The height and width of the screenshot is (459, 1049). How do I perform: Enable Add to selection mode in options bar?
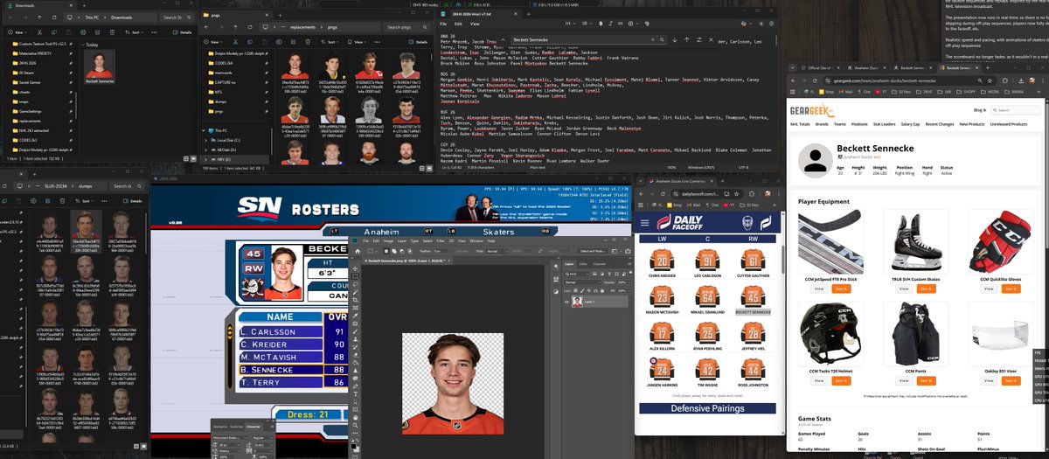pyautogui.click(x=394, y=251)
